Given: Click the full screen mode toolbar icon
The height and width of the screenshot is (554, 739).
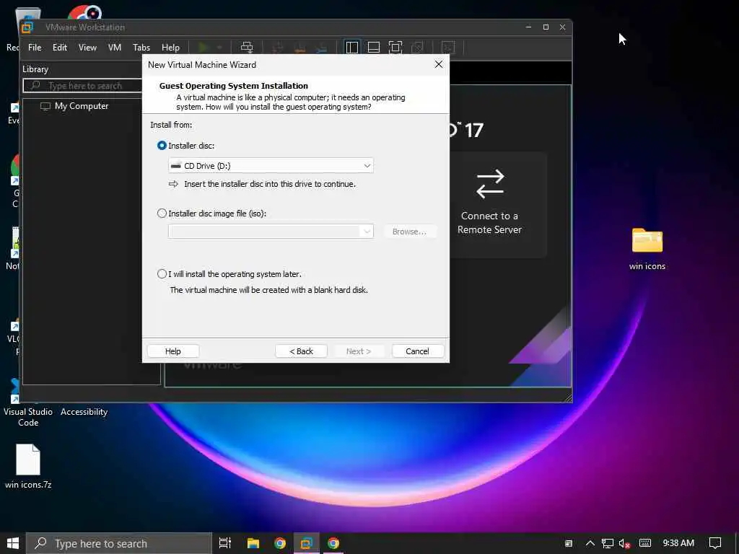Looking at the screenshot, I should coord(395,47).
